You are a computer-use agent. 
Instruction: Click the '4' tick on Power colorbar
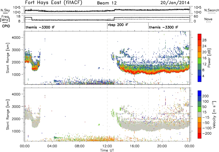click(203, 76)
